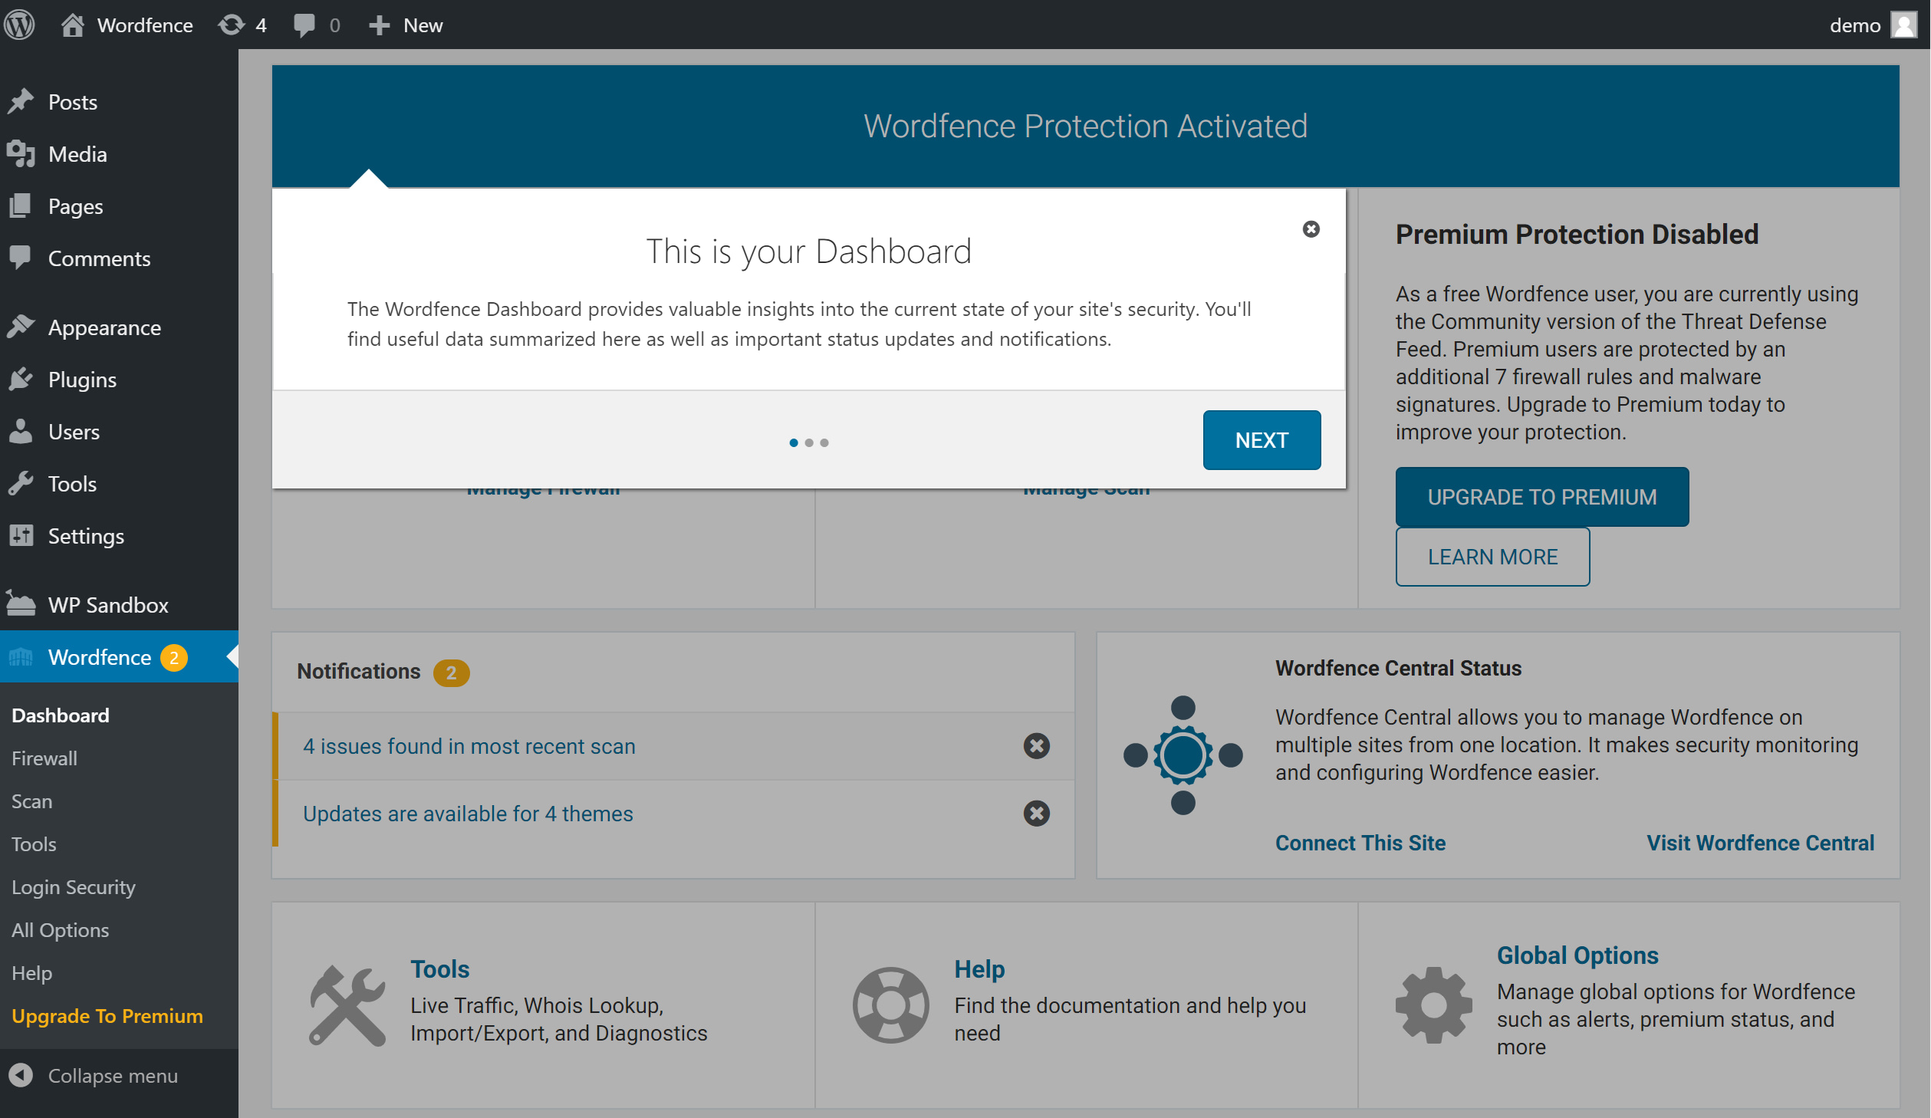This screenshot has width=1931, height=1118.
Task: Select the Media library icon in sidebar
Action: point(21,153)
